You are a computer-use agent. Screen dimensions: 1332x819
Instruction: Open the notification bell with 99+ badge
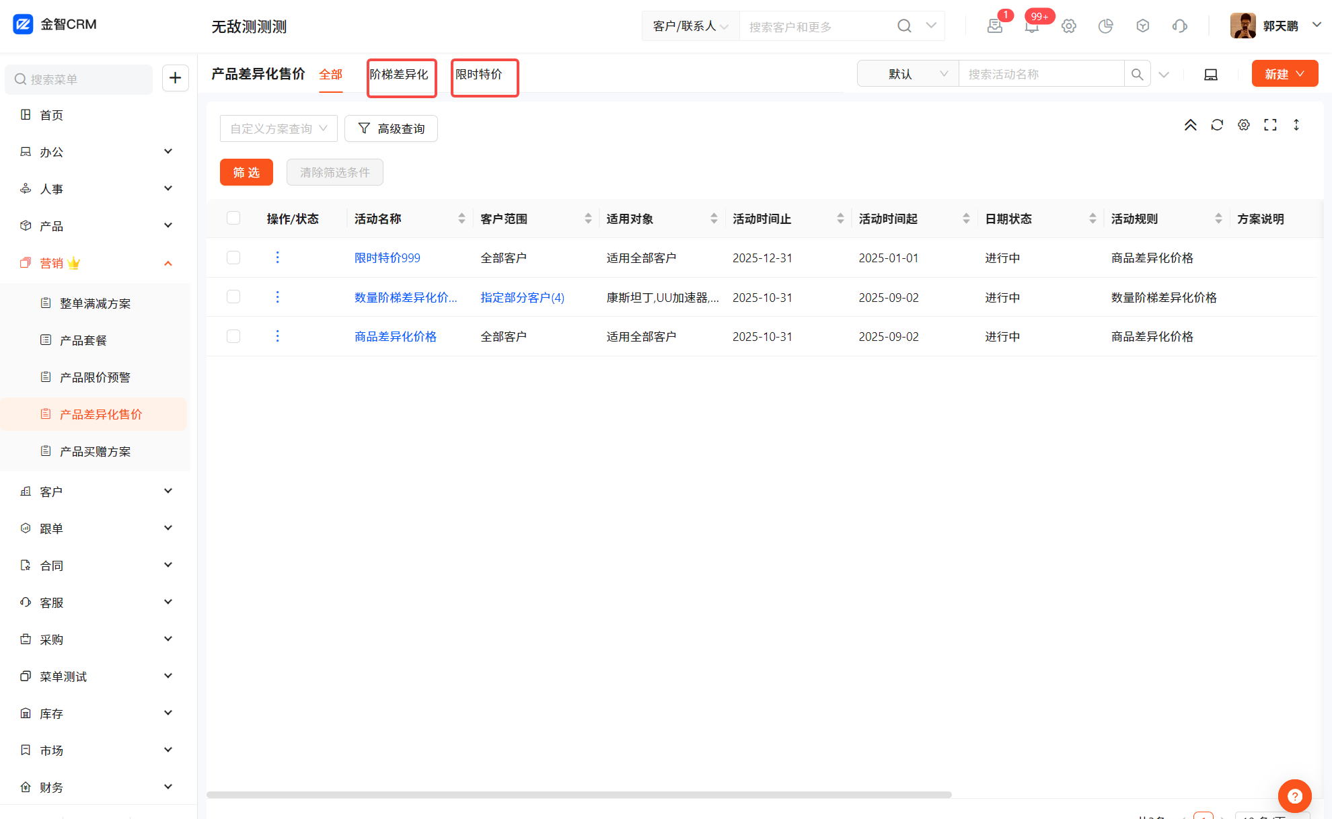pos(1031,26)
